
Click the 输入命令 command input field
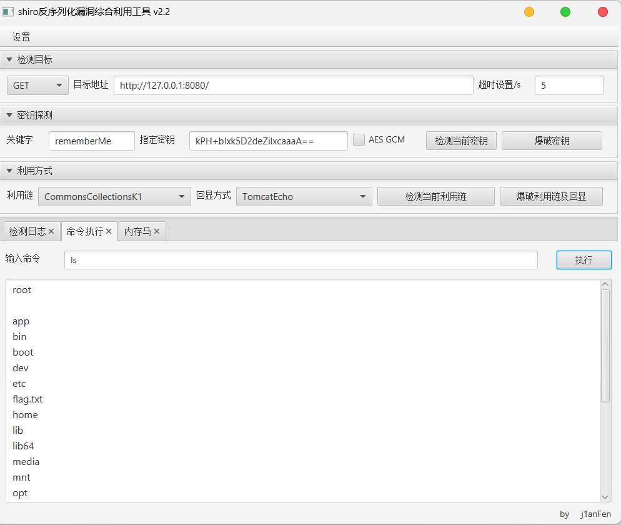(301, 260)
